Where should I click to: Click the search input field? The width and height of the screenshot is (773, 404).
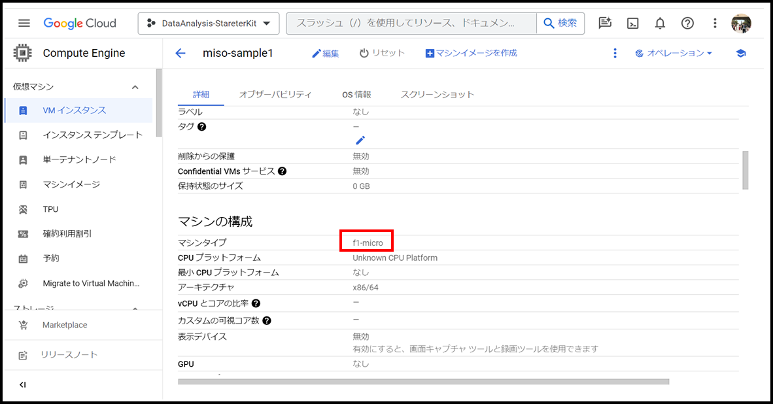coord(411,24)
